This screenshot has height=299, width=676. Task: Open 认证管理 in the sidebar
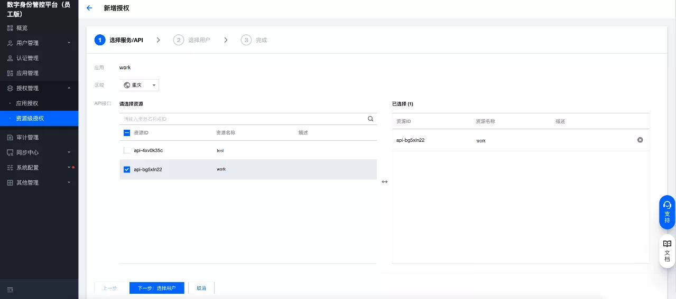(x=27, y=58)
